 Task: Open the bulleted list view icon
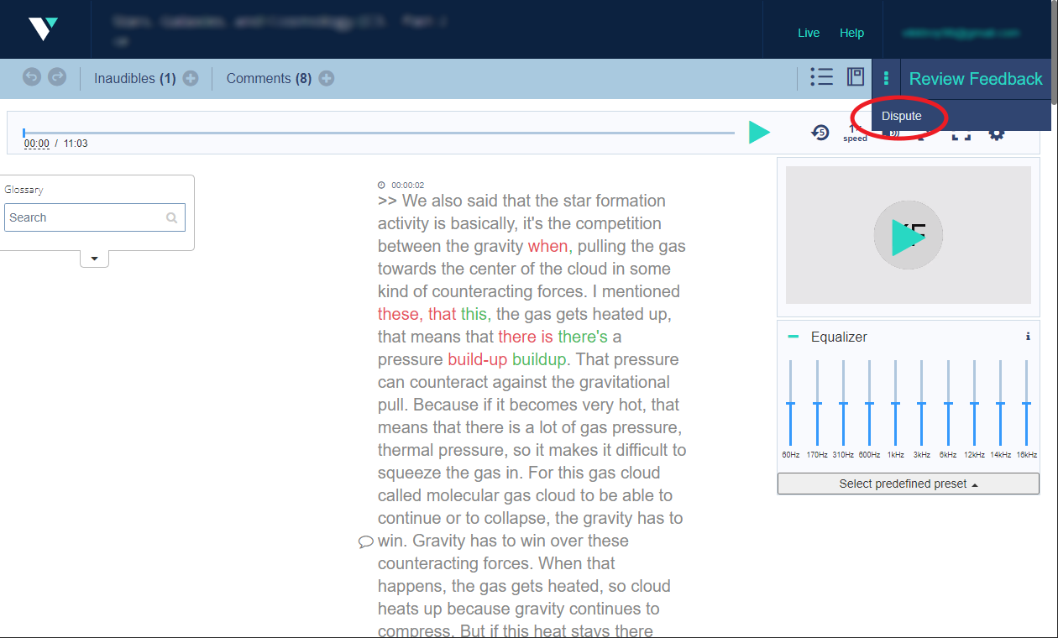[x=821, y=77]
